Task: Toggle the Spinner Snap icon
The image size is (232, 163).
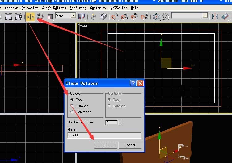Action: click(x=145, y=17)
